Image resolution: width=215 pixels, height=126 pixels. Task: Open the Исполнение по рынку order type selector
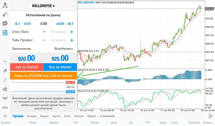(x=43, y=15)
